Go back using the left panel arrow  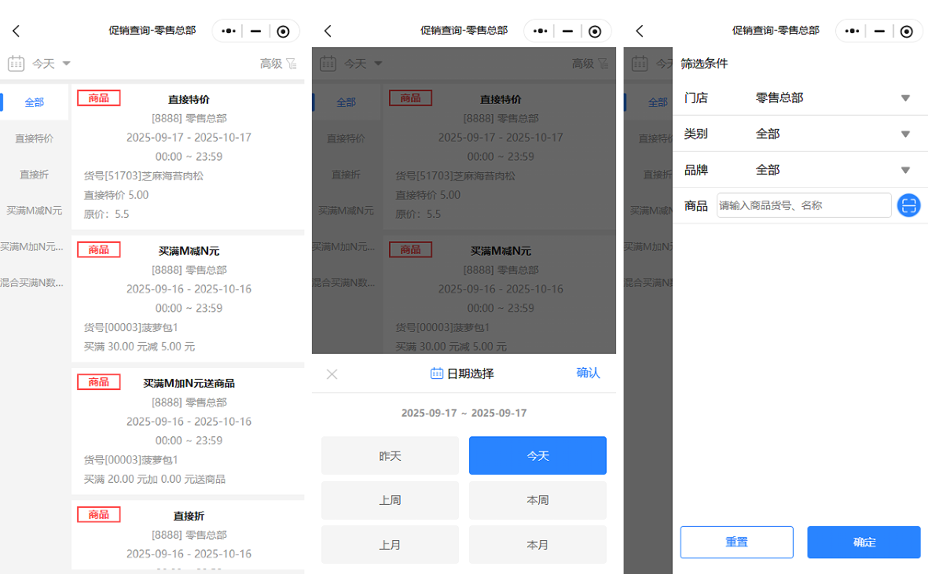[16, 31]
